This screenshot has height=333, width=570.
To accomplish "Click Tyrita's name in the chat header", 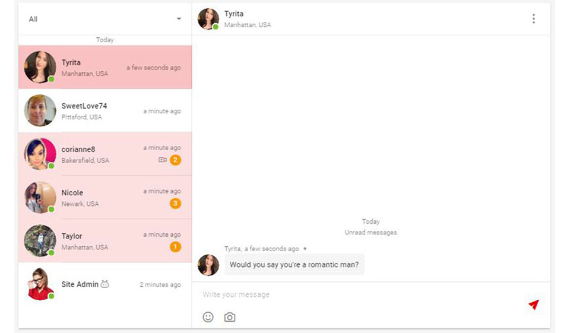I will pyautogui.click(x=234, y=14).
